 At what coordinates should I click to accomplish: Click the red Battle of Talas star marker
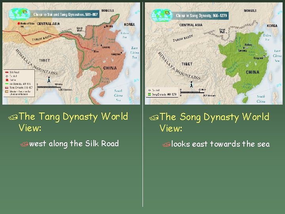click(18, 24)
